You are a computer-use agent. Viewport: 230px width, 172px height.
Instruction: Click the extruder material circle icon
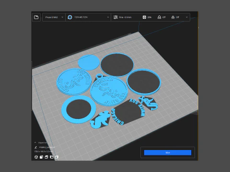70,17
